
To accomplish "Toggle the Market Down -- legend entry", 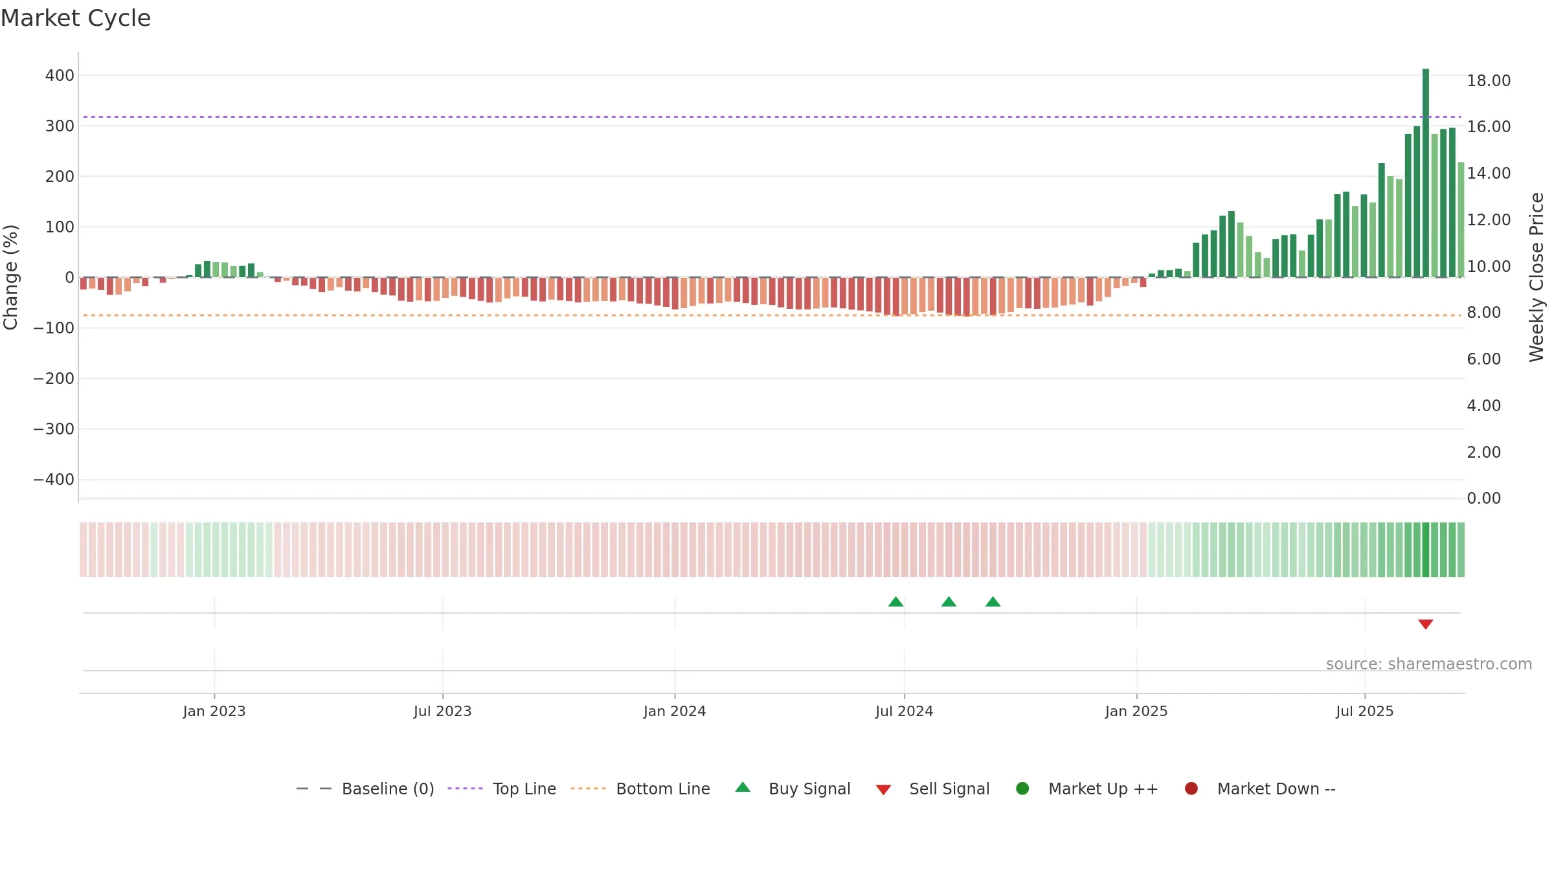I will pos(1260,789).
